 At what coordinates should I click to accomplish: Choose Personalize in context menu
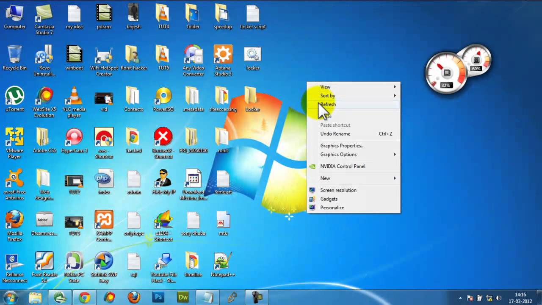click(353, 208)
